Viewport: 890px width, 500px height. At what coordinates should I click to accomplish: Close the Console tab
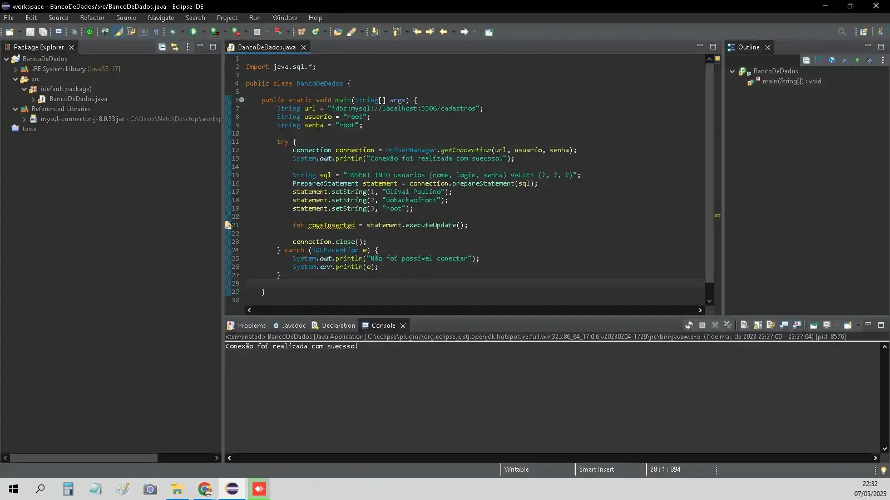click(x=403, y=326)
